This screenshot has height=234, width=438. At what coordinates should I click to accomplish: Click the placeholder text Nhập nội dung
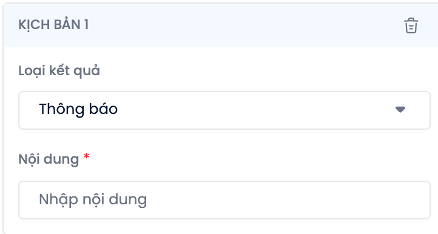click(x=93, y=199)
